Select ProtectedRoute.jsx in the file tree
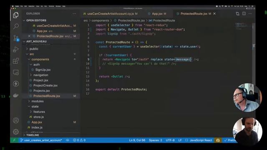 [x=47, y=96]
